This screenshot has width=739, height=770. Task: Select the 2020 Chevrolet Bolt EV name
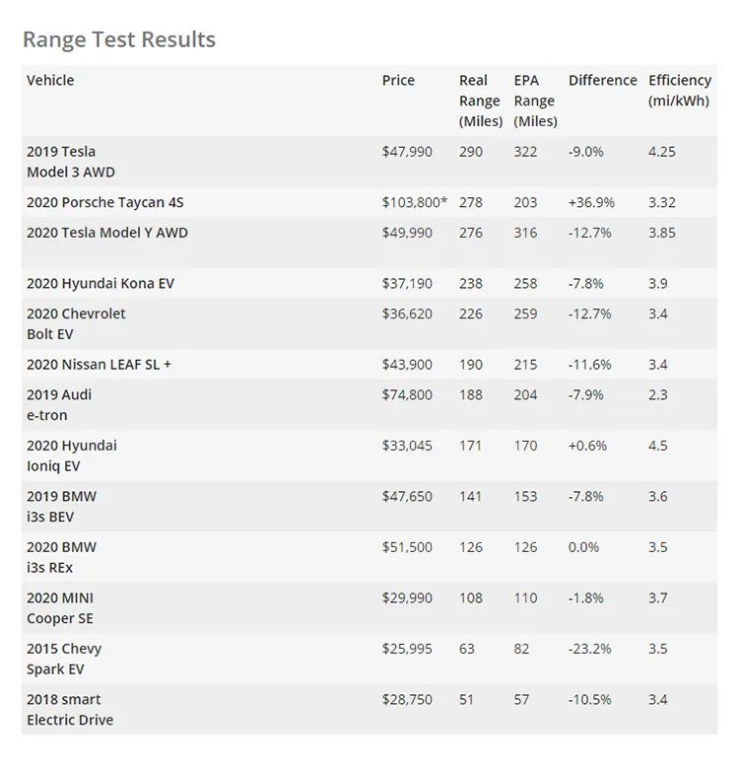pos(76,323)
